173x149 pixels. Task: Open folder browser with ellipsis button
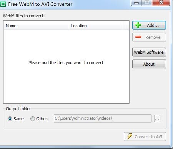(157, 119)
